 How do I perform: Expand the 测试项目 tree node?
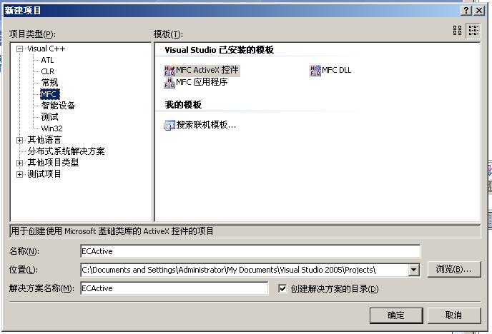point(20,174)
